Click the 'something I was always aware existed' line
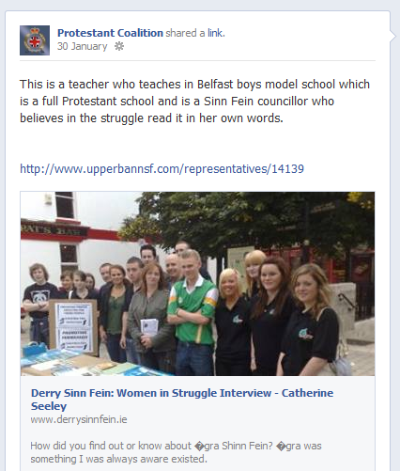The image size is (400, 471). click(118, 459)
